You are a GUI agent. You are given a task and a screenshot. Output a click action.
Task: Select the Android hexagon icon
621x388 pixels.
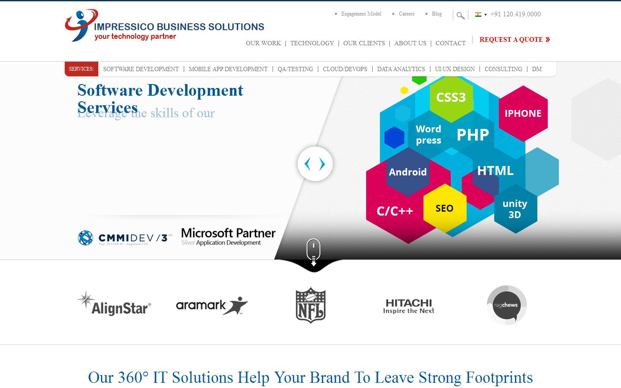click(x=408, y=172)
